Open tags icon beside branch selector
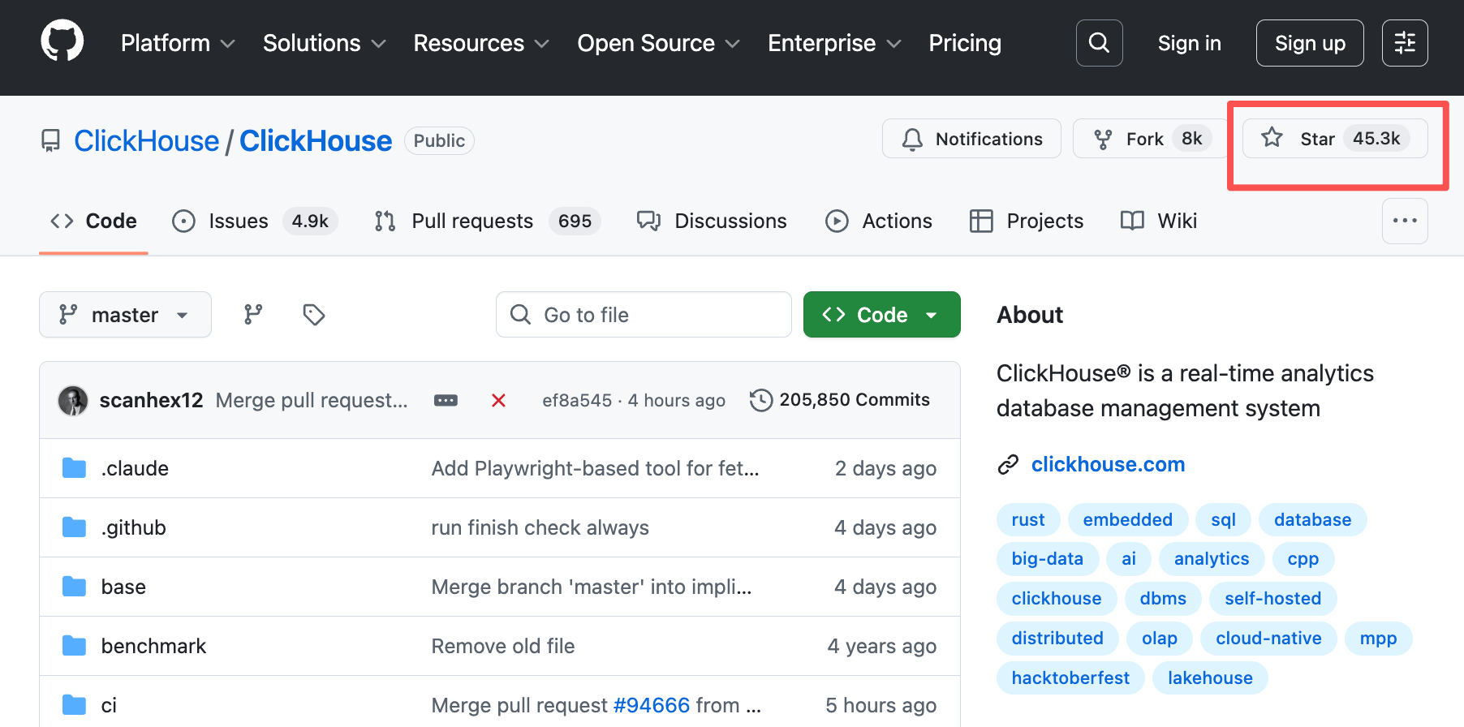Screen dimensions: 1464x727 [313, 315]
